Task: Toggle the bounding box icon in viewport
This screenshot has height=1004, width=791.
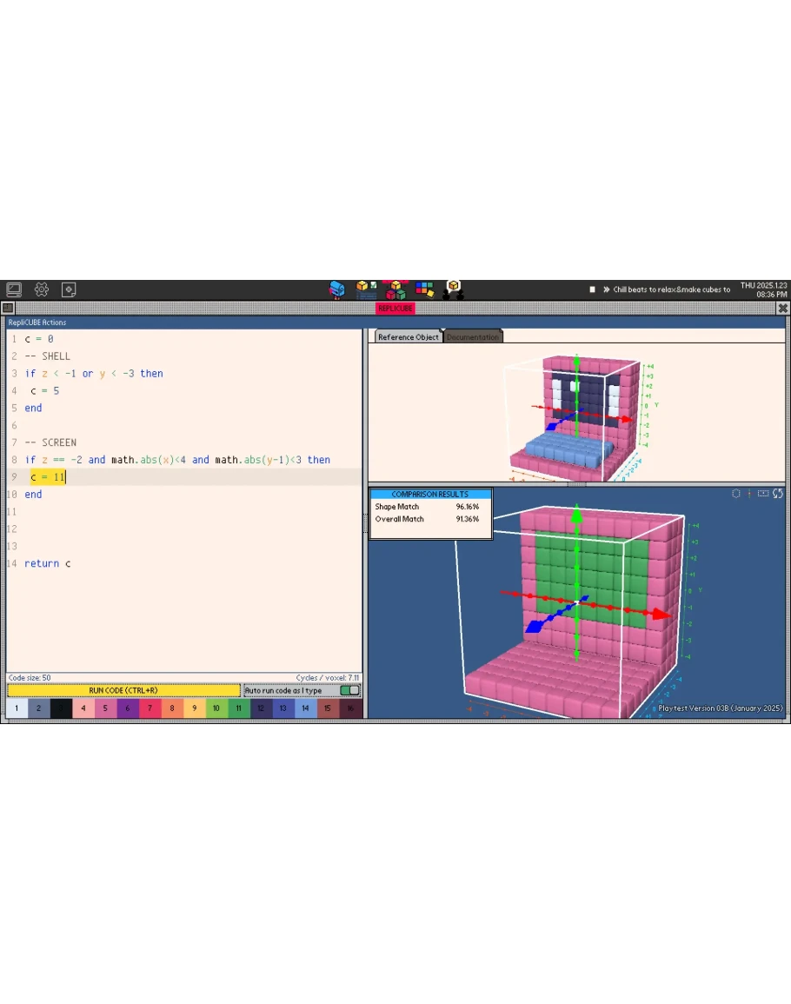Action: (763, 494)
